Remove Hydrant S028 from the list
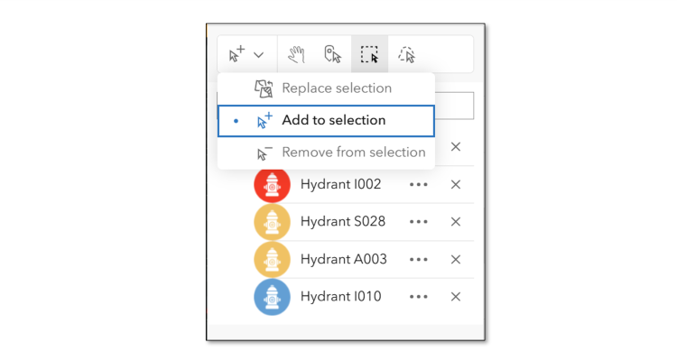 click(456, 222)
